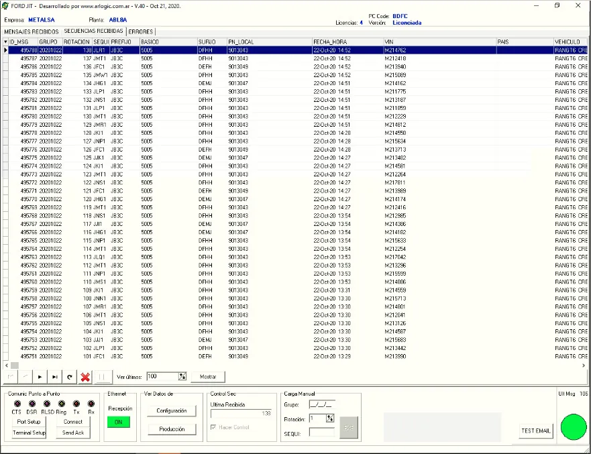Delete record using red X icon

click(85, 377)
